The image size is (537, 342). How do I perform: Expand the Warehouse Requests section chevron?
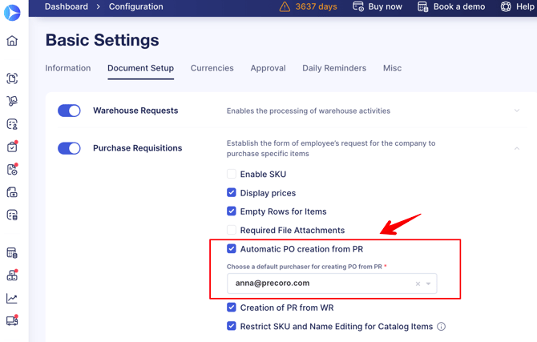tap(517, 111)
